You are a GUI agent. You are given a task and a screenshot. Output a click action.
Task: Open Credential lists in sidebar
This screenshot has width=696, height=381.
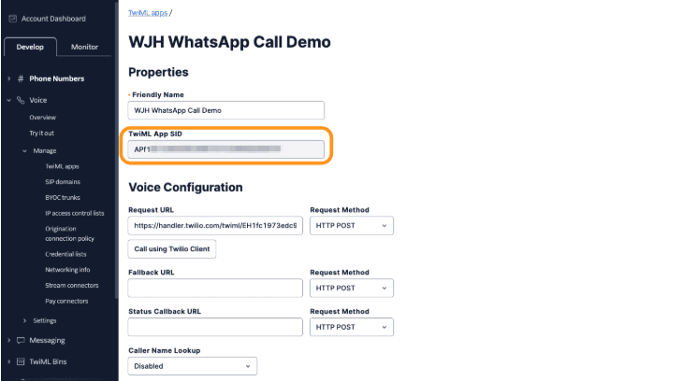(67, 253)
